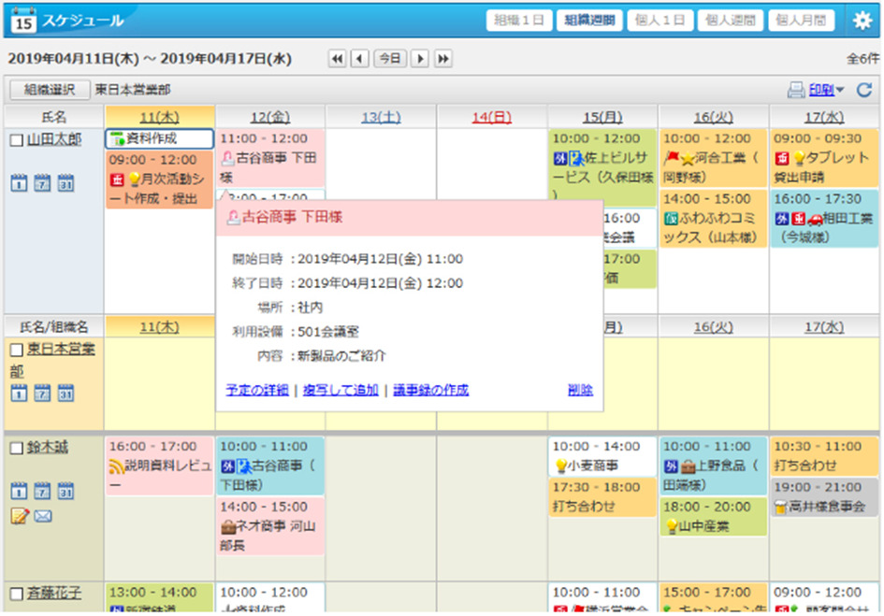
Task: Open the 組織選択 organization selector
Action: [50, 91]
